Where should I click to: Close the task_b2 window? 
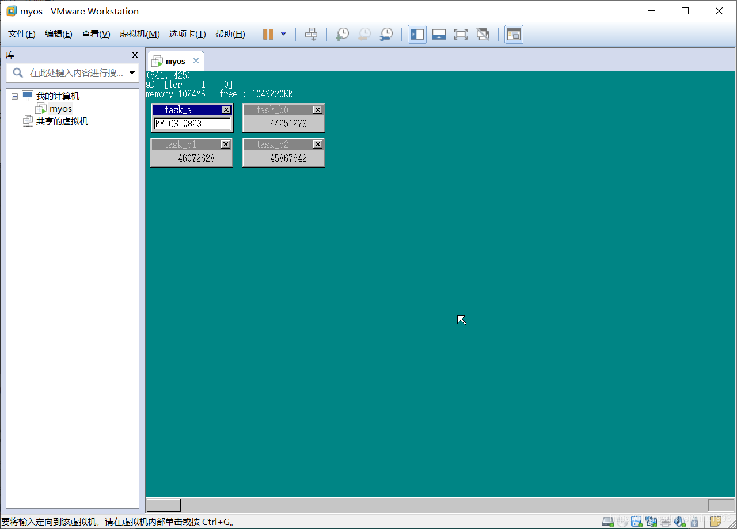point(318,144)
